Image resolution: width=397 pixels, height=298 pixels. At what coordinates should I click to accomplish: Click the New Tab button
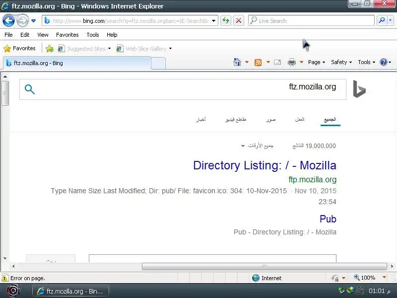(x=158, y=64)
